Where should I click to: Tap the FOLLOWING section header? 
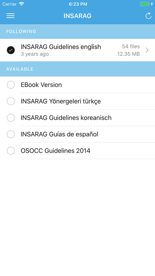click(x=77, y=31)
